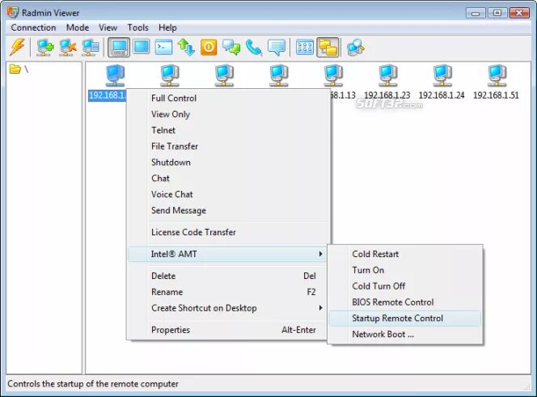Viewport: 537px width, 397px height.
Task: Choose Telnet in context menu
Action: [x=229, y=130]
